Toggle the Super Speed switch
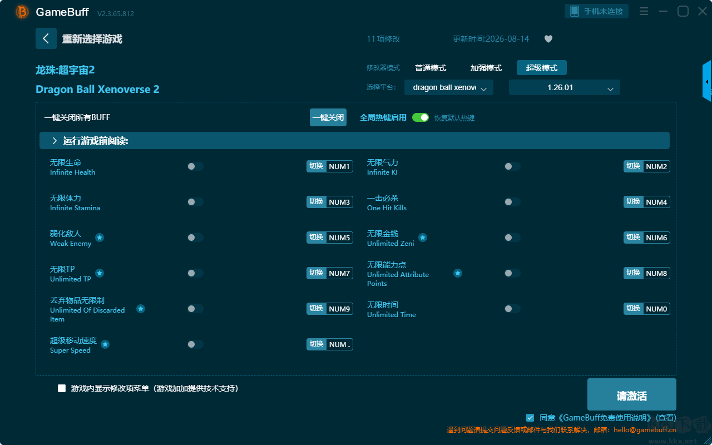This screenshot has width=712, height=445. [195, 344]
